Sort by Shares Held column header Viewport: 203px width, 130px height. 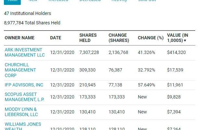(x=88, y=38)
